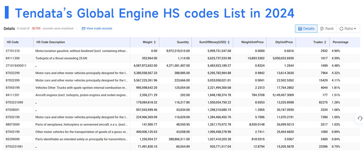Click the Aircraft engines description
This screenshot has height=153, width=363.
(x=81, y=95)
